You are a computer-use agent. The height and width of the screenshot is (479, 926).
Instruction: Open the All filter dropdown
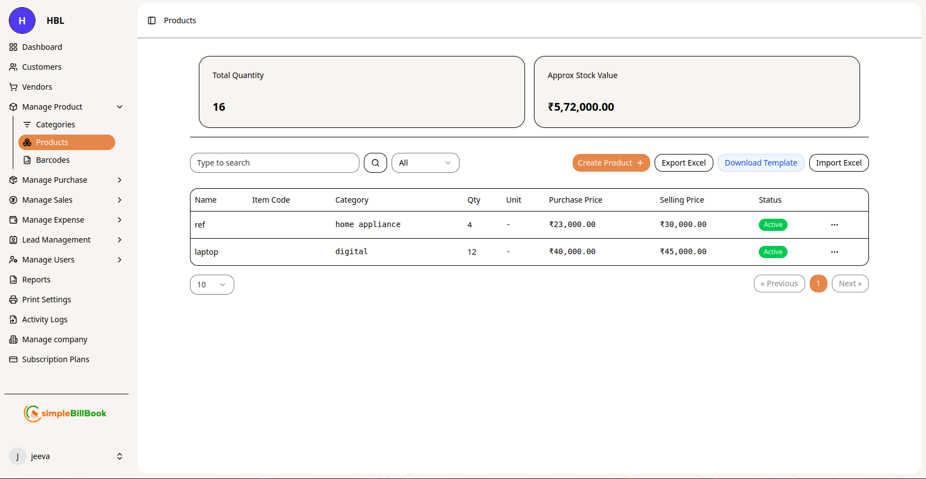click(x=425, y=163)
